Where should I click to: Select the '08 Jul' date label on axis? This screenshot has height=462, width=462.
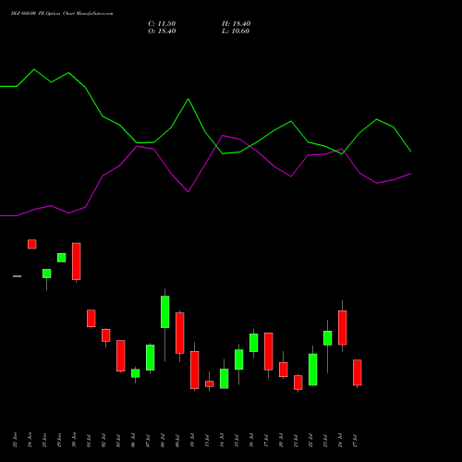[x=163, y=441]
